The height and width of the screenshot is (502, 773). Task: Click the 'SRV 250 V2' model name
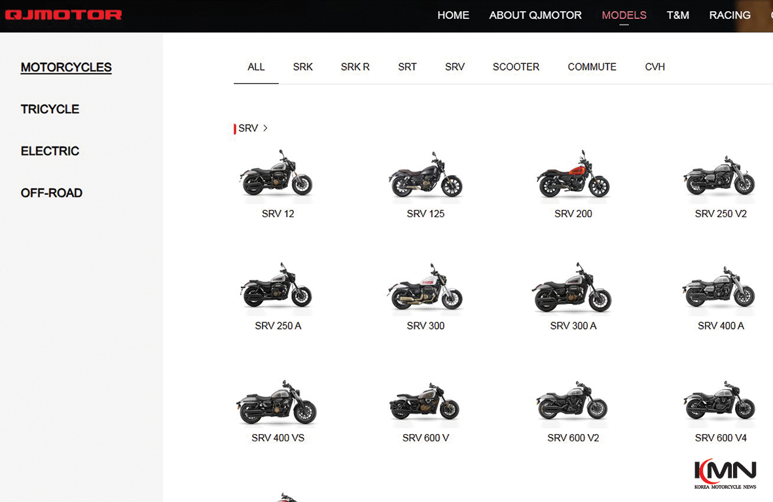pyautogui.click(x=721, y=214)
